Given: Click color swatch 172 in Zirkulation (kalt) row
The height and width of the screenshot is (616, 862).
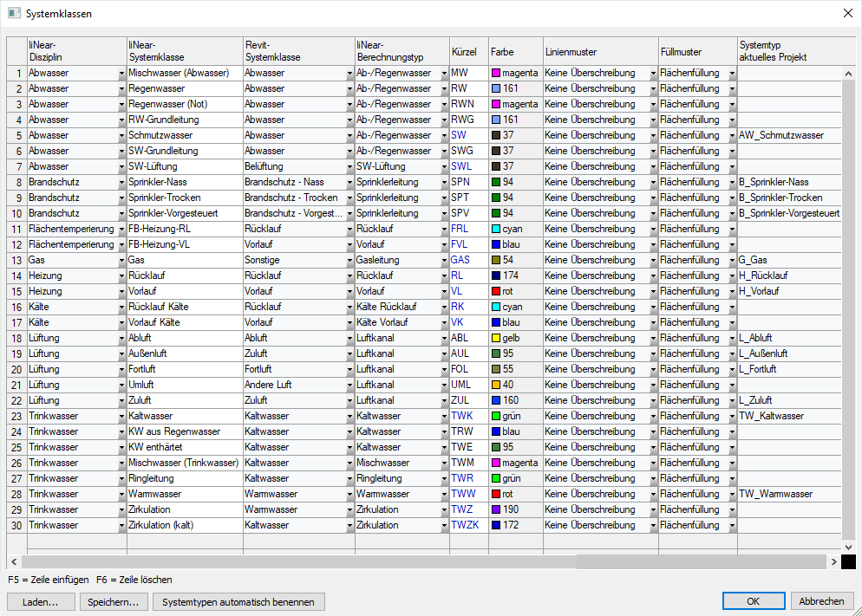Looking at the screenshot, I should 496,525.
